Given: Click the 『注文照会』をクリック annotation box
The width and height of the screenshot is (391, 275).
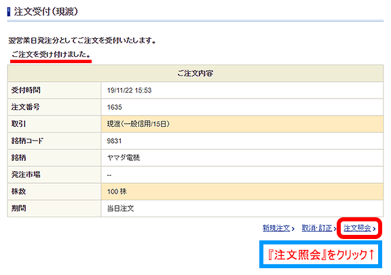Looking at the screenshot, I should [320, 255].
